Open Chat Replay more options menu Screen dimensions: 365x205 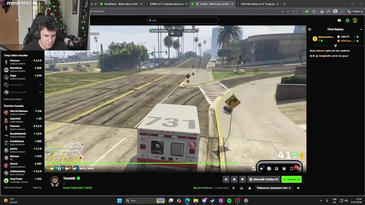(361, 29)
